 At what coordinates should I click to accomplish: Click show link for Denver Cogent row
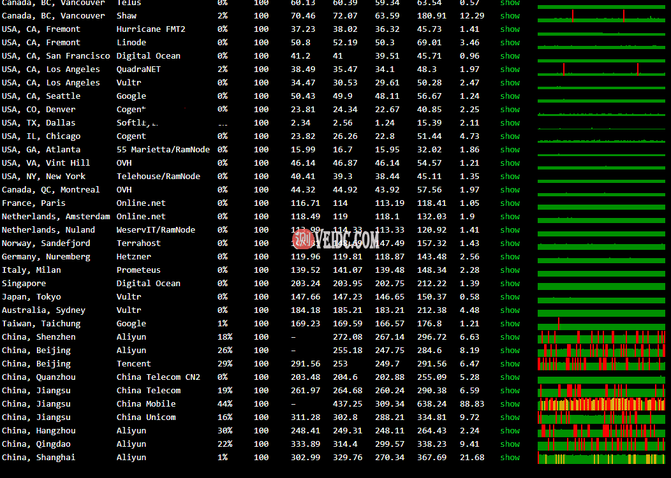510,110
